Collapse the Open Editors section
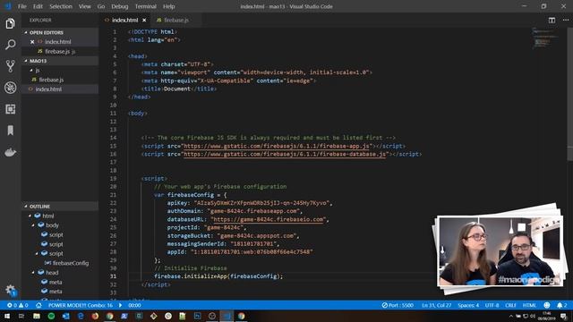The height and width of the screenshot is (322, 573). click(26, 32)
